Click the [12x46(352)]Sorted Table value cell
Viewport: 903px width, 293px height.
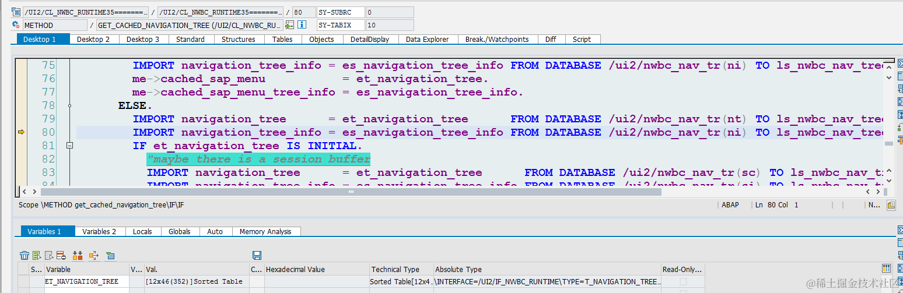[196, 281]
